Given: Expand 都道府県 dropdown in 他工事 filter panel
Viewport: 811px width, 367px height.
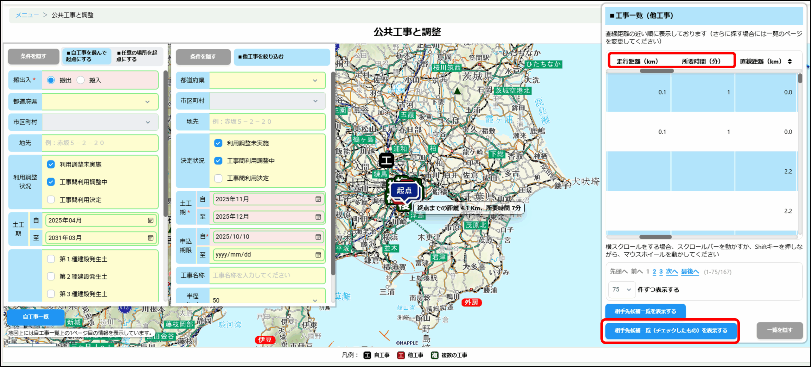Looking at the screenshot, I should pos(267,80).
